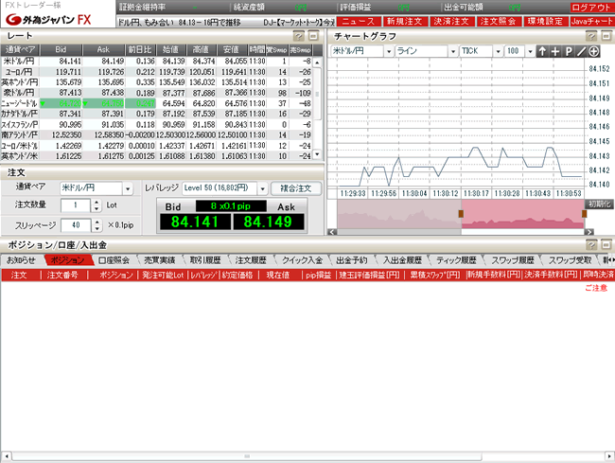Click left arrow of bottom horizontal scrollbar

coord(6,456)
